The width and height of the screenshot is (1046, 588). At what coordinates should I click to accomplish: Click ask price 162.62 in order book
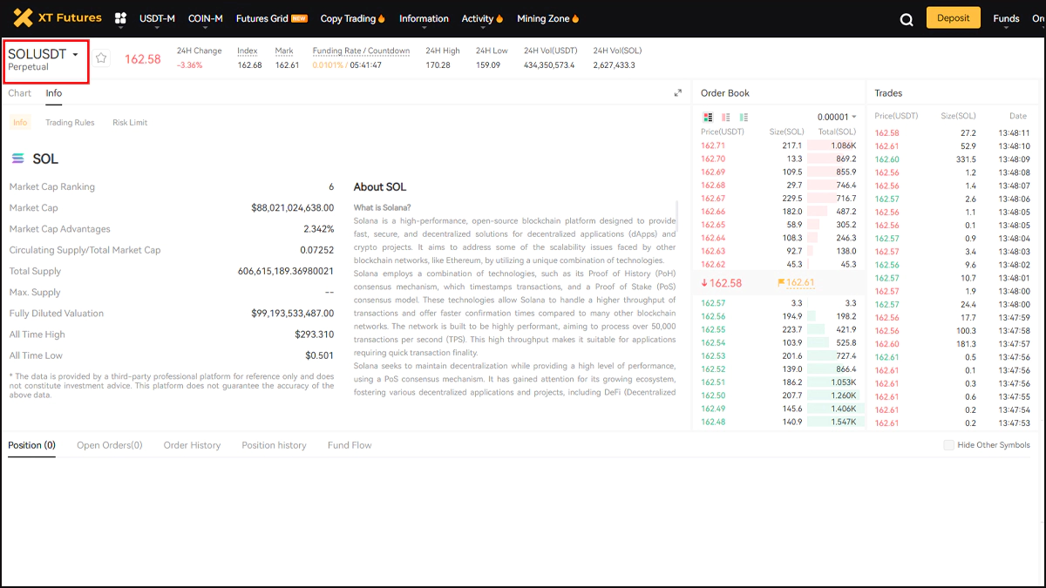tap(713, 264)
